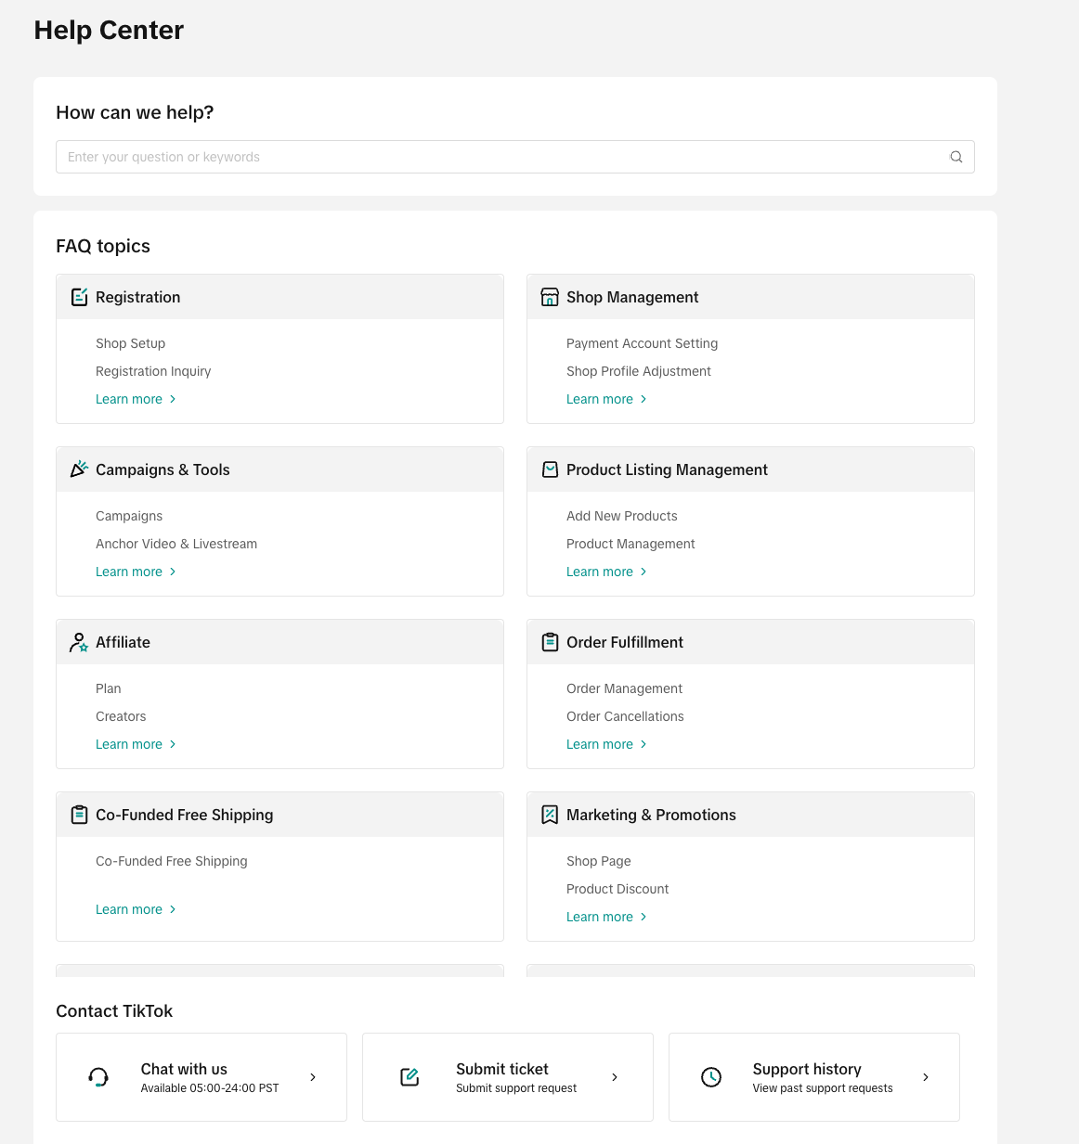
Task: Click the Support history clock icon
Action: tap(711, 1077)
